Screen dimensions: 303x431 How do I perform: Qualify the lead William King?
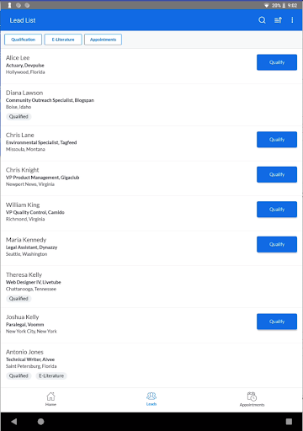[x=277, y=210]
